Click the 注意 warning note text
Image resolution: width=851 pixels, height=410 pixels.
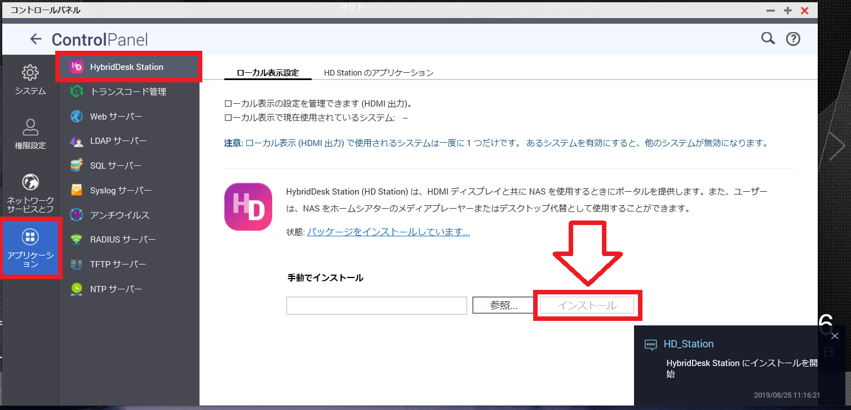point(496,143)
